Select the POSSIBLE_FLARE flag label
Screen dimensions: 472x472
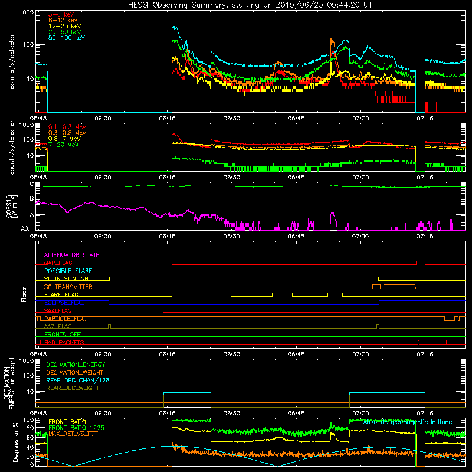(68, 271)
